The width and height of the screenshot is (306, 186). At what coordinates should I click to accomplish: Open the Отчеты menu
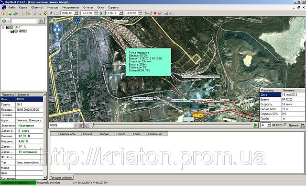[x=88, y=8]
